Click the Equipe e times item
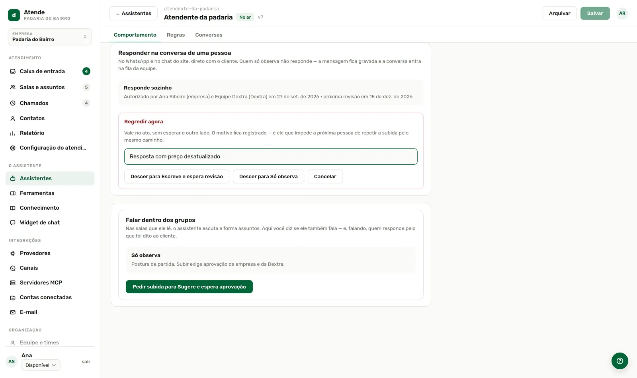Viewport: 637px width, 378px height. [x=50, y=343]
